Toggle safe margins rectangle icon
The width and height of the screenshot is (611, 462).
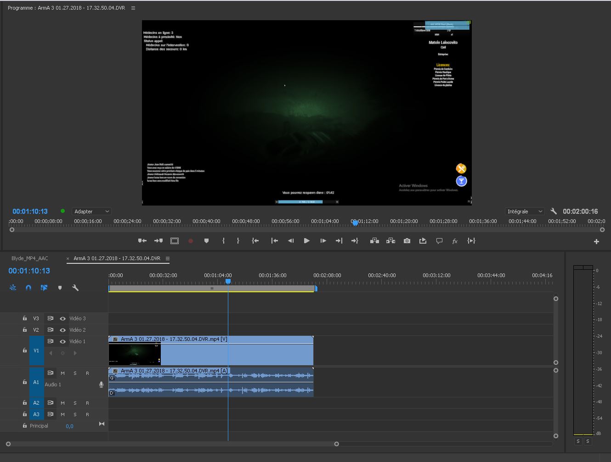click(x=175, y=241)
